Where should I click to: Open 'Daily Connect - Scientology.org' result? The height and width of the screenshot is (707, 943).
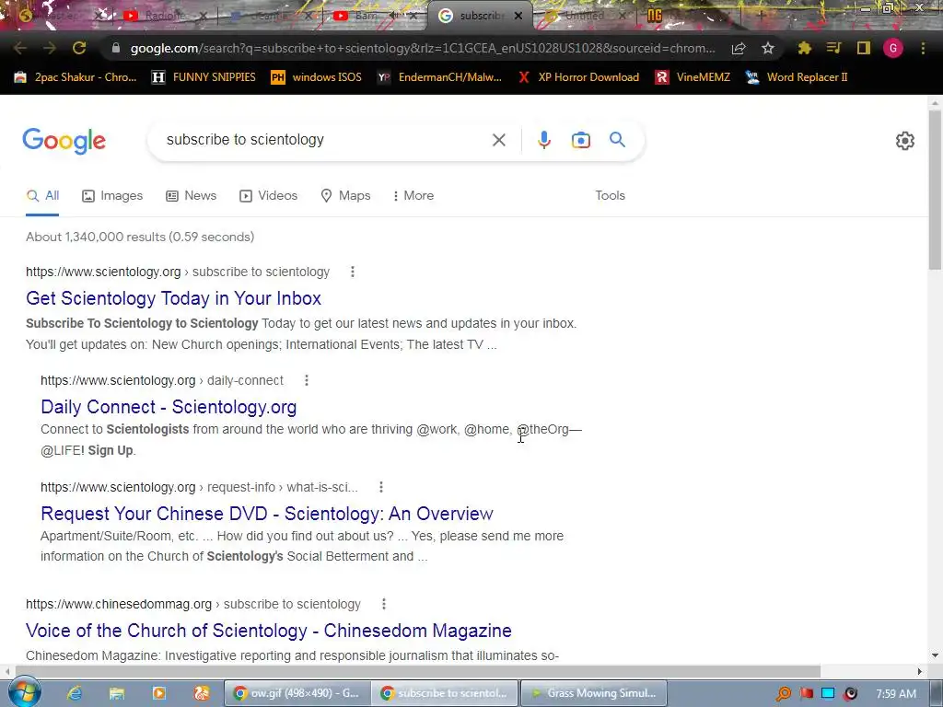pyautogui.click(x=169, y=407)
